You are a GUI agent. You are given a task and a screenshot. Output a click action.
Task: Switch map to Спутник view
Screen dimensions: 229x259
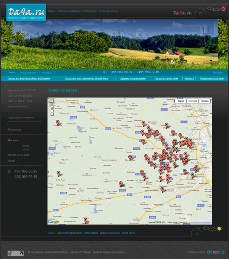(x=193, y=101)
